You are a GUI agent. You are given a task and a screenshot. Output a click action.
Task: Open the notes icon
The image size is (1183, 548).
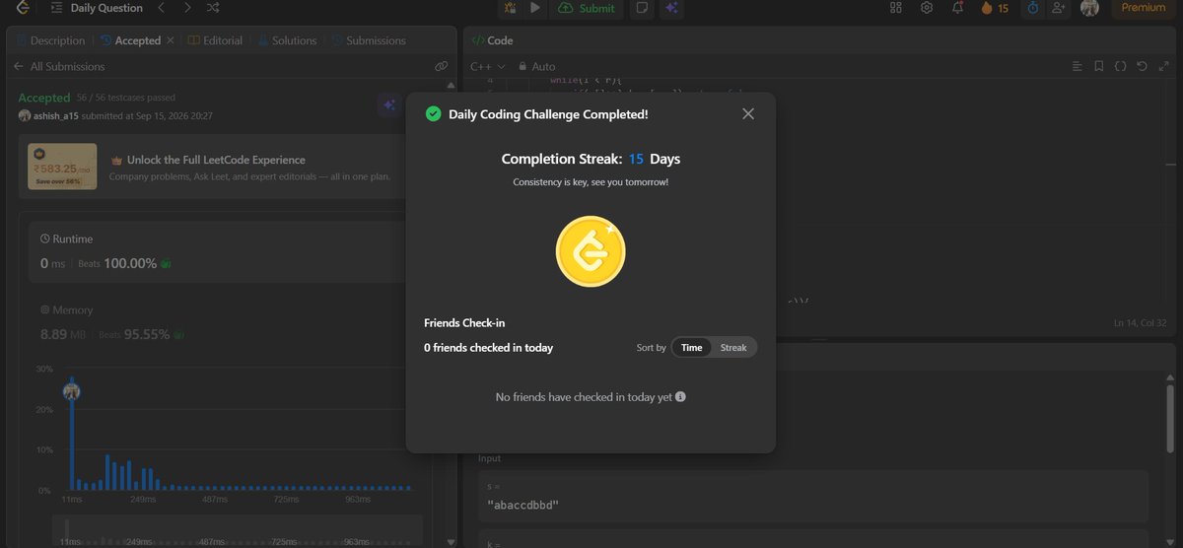(x=642, y=8)
